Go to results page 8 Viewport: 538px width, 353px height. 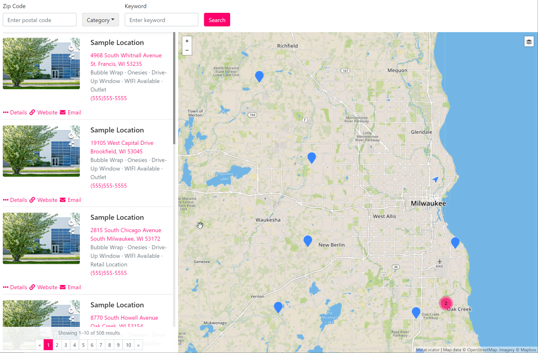pyautogui.click(x=109, y=345)
